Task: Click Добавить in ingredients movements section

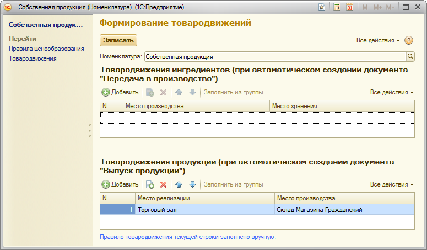Action: coord(120,92)
